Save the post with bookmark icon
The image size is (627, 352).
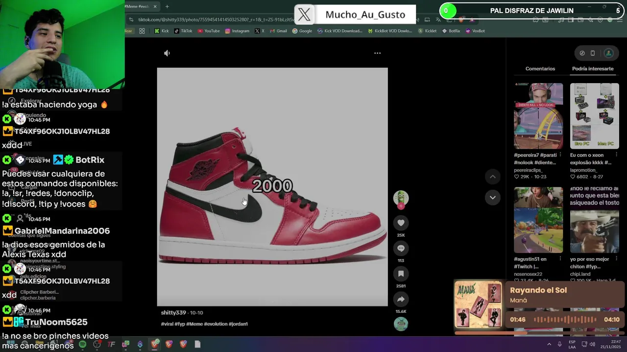tap(401, 274)
